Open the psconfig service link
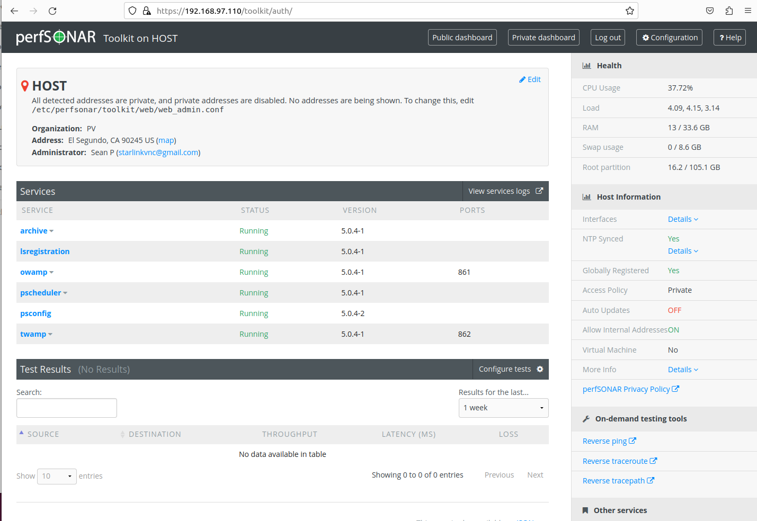Image resolution: width=757 pixels, height=521 pixels. tap(35, 313)
